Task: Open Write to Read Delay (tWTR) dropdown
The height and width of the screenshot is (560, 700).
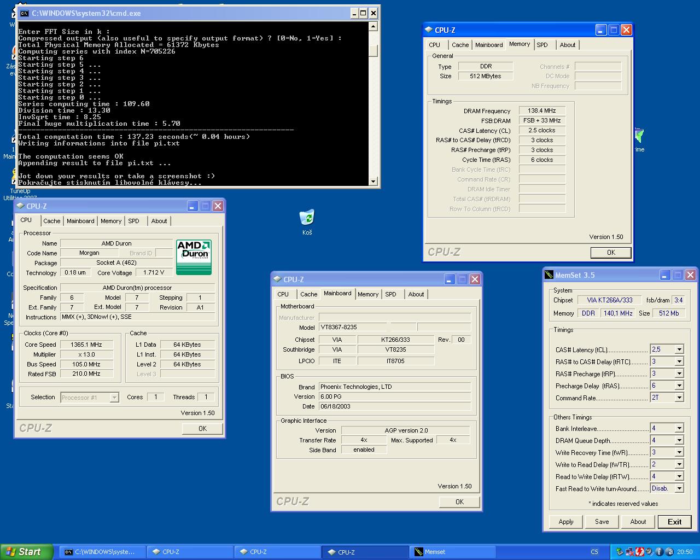Action: click(x=679, y=464)
